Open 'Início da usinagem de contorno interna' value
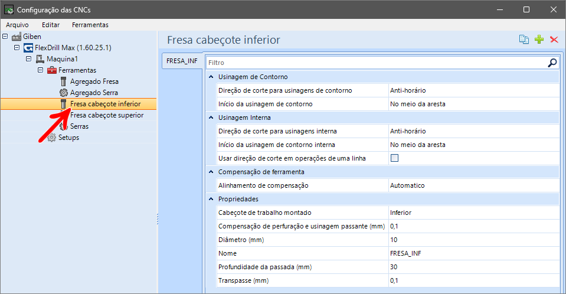 [x=473, y=145]
